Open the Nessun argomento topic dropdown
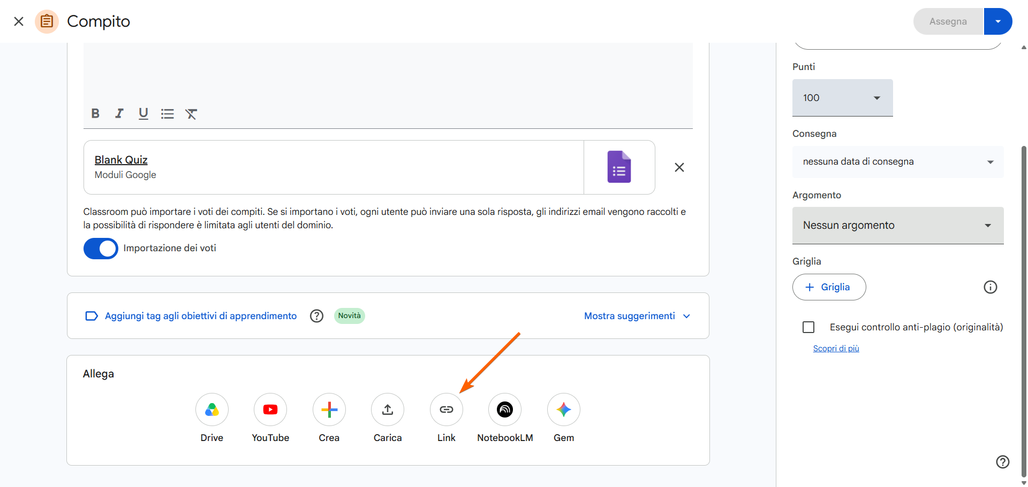This screenshot has height=487, width=1028. click(x=898, y=226)
